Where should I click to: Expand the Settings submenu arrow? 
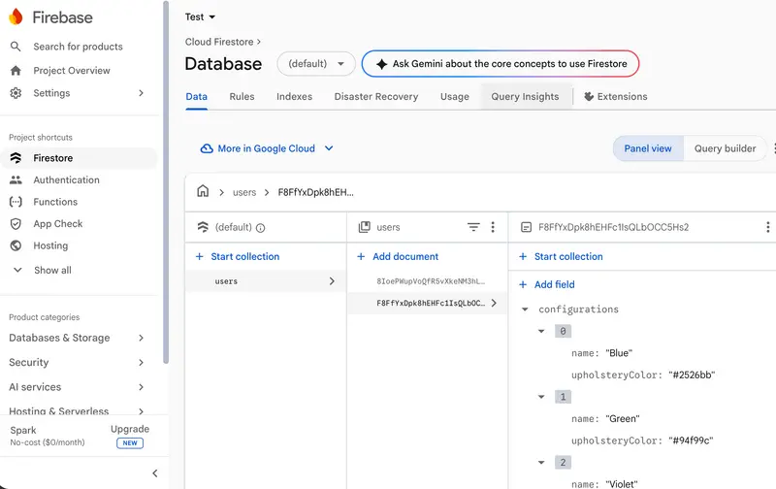[141, 93]
